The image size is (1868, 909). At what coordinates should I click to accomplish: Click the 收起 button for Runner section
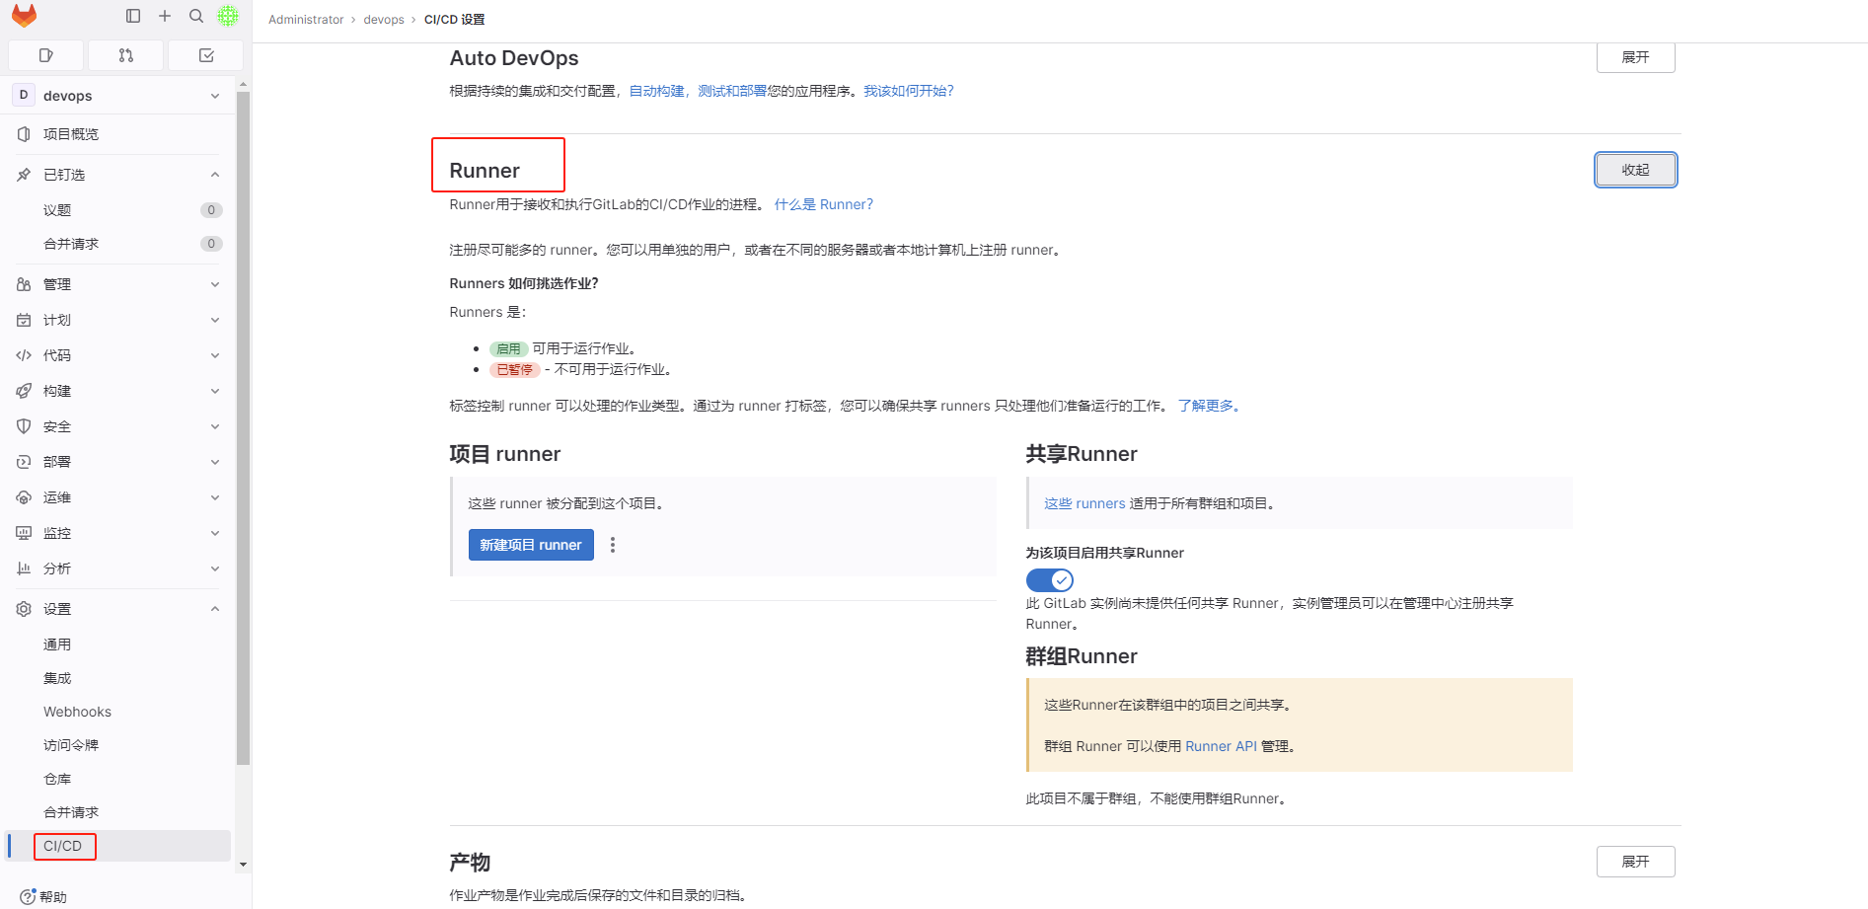[1635, 170]
